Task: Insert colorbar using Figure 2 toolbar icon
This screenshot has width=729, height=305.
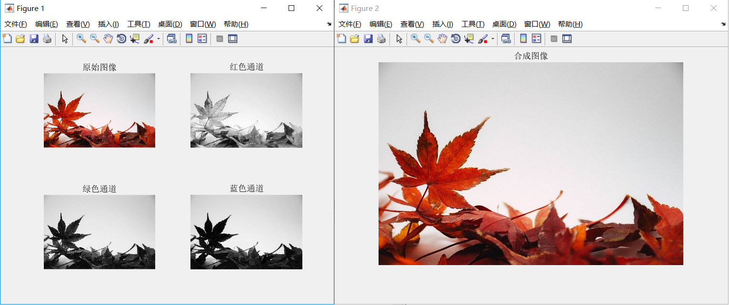Action: point(523,39)
